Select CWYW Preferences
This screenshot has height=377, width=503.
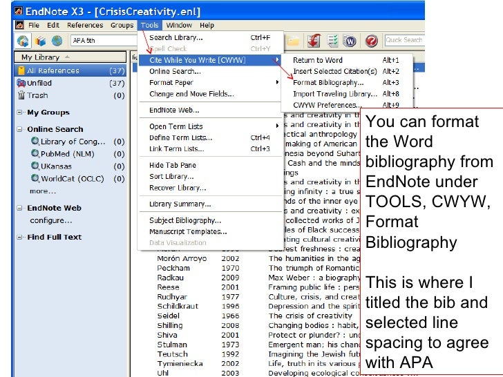click(347, 105)
